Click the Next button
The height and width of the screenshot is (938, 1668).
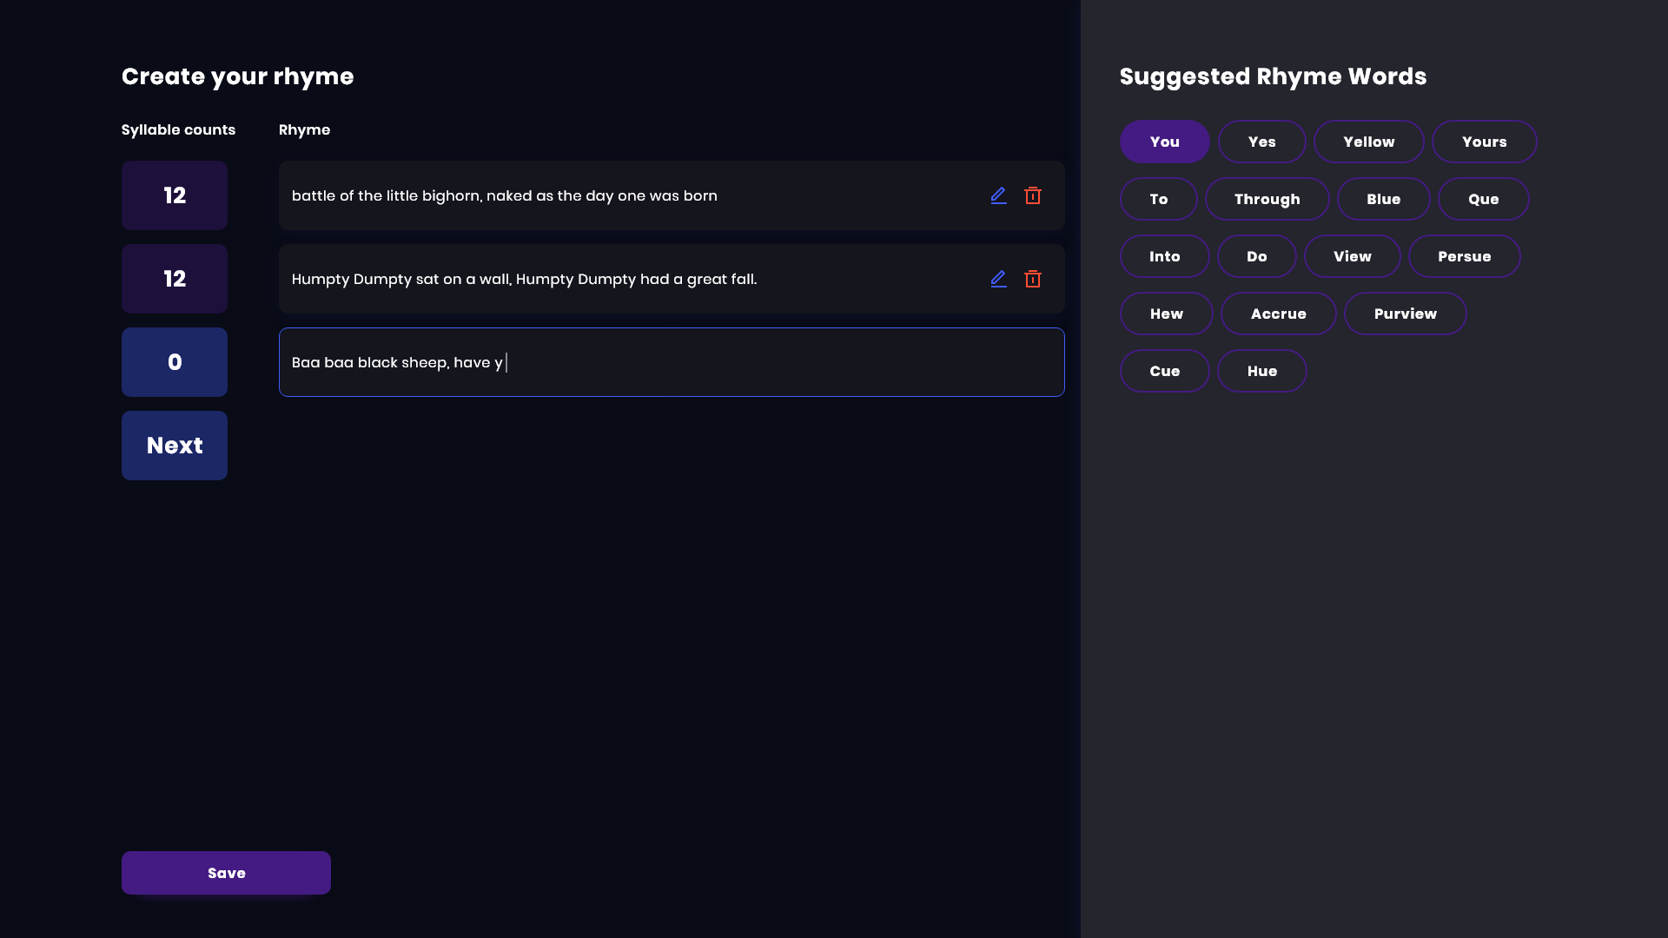[175, 446]
